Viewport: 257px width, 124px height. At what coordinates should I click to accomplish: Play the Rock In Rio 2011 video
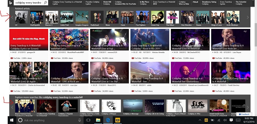(150, 40)
